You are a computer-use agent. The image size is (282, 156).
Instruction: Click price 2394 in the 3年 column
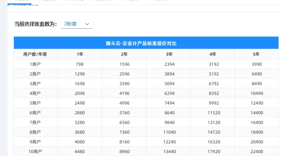coord(170,64)
